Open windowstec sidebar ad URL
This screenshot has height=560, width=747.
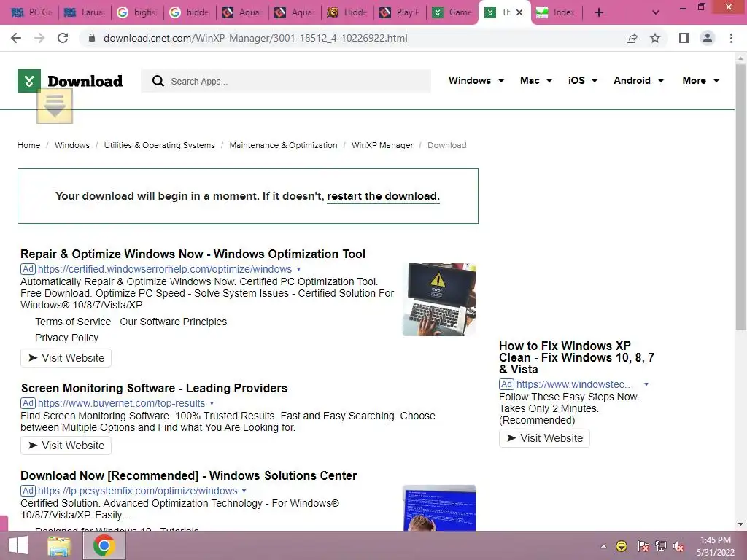(x=575, y=384)
